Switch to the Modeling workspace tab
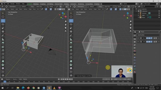 [x=36, y=4]
